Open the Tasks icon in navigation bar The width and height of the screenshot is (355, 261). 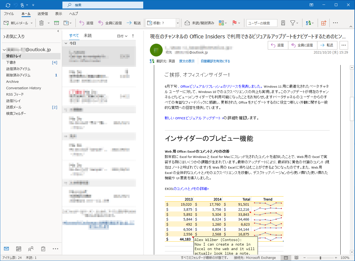[43, 248]
